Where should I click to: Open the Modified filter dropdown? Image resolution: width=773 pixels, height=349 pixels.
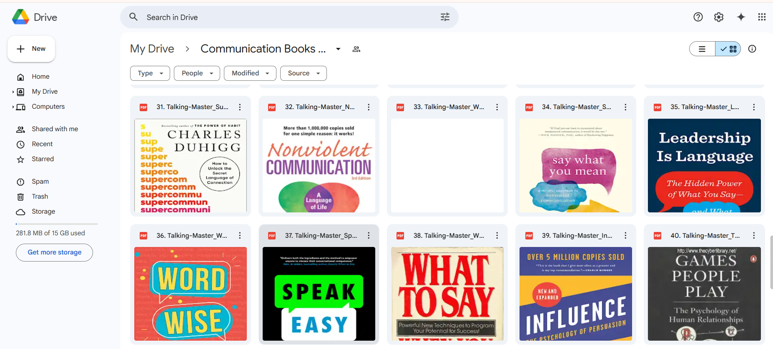coord(250,73)
